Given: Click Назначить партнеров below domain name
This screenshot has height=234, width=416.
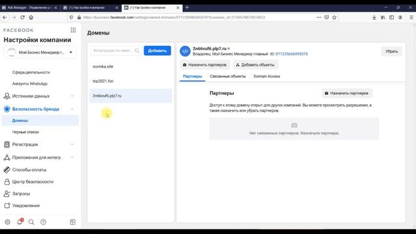Looking at the screenshot, I should [x=205, y=65].
